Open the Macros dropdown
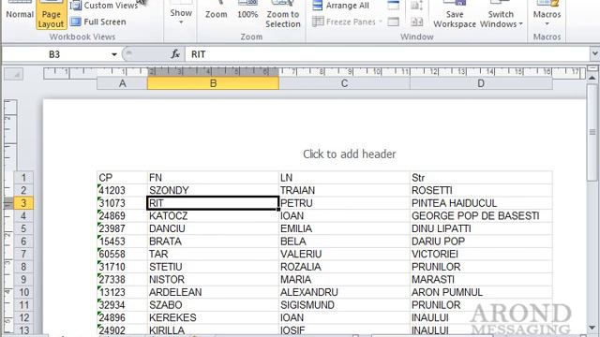This screenshot has height=337, width=600. (x=547, y=15)
